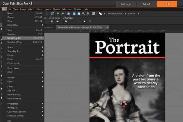Click Zoom more: zoom out button
This screenshot has height=122, width=183.
tap(52, 21)
